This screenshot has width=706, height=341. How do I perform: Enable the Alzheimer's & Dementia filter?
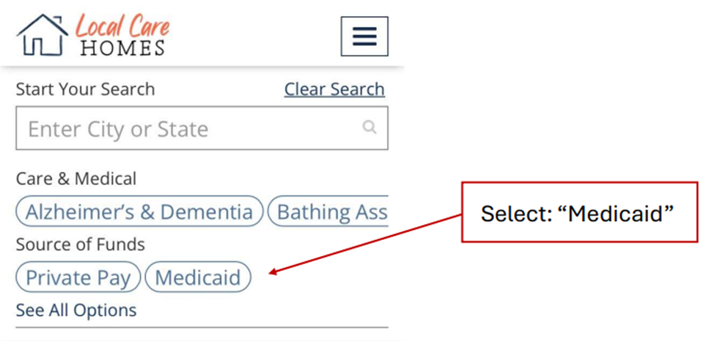click(x=139, y=212)
